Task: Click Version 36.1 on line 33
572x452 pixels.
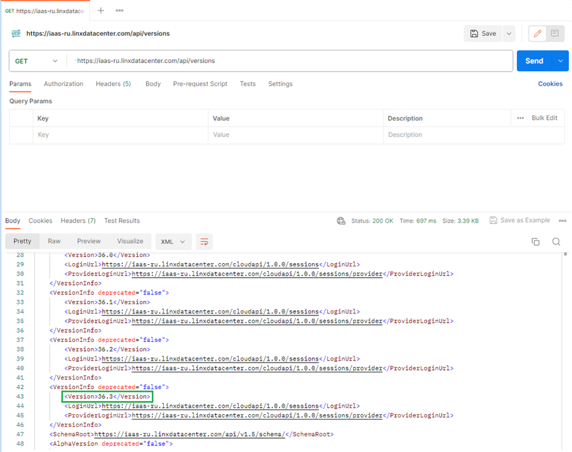Action: coord(107,302)
